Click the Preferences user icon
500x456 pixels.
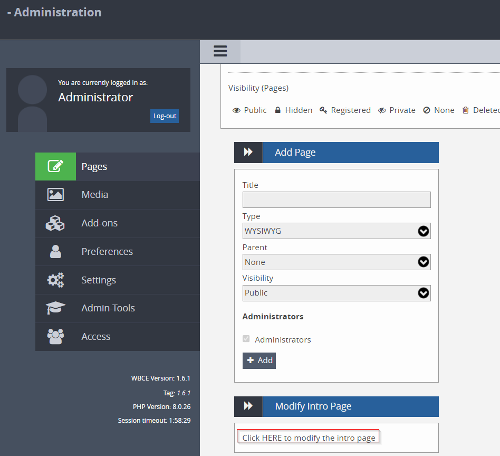pos(55,251)
